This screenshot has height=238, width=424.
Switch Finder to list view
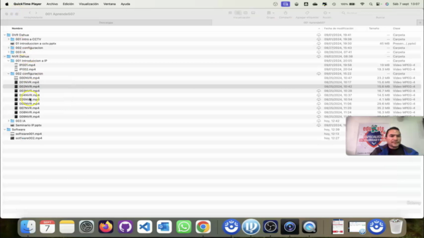point(238,13)
